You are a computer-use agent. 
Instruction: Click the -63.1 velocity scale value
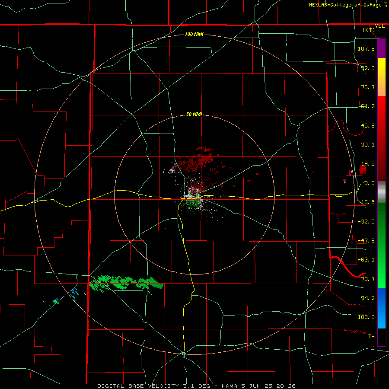[366, 260]
